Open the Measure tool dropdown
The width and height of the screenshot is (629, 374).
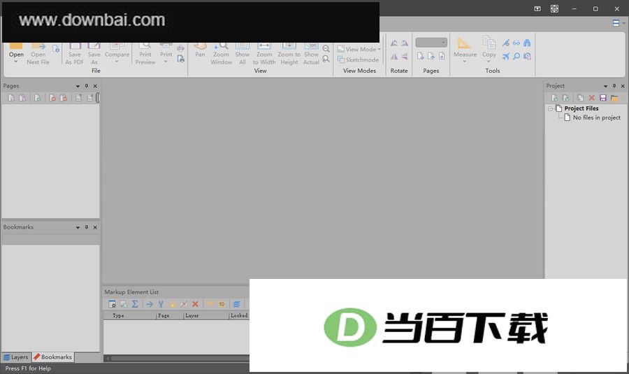coord(465,62)
